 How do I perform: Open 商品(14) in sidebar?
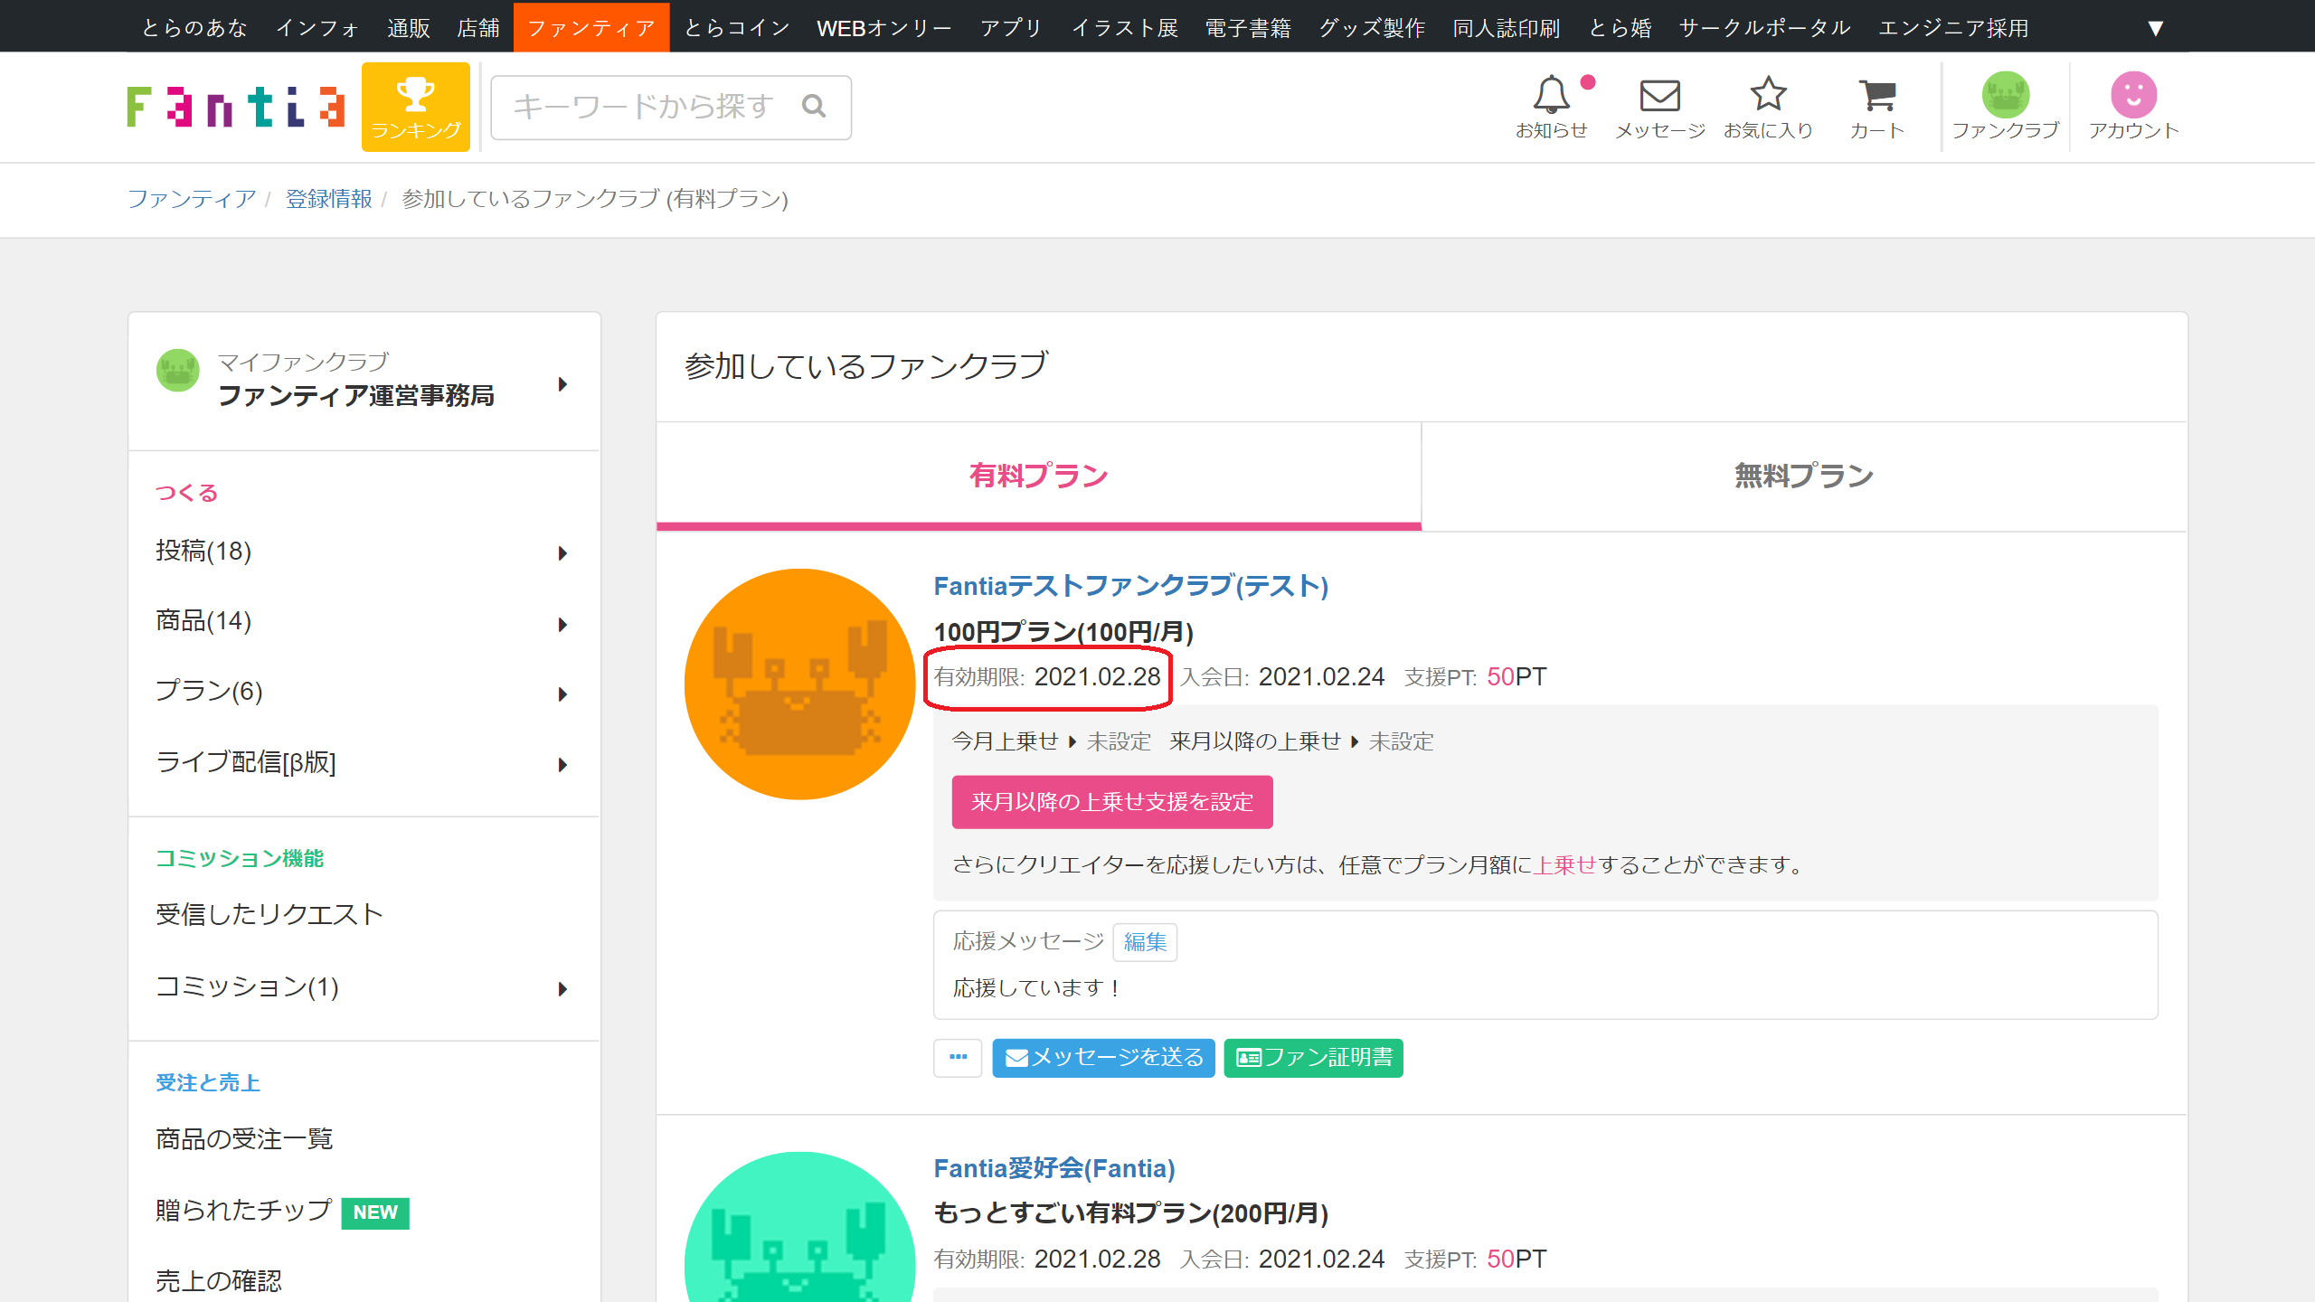click(x=203, y=622)
